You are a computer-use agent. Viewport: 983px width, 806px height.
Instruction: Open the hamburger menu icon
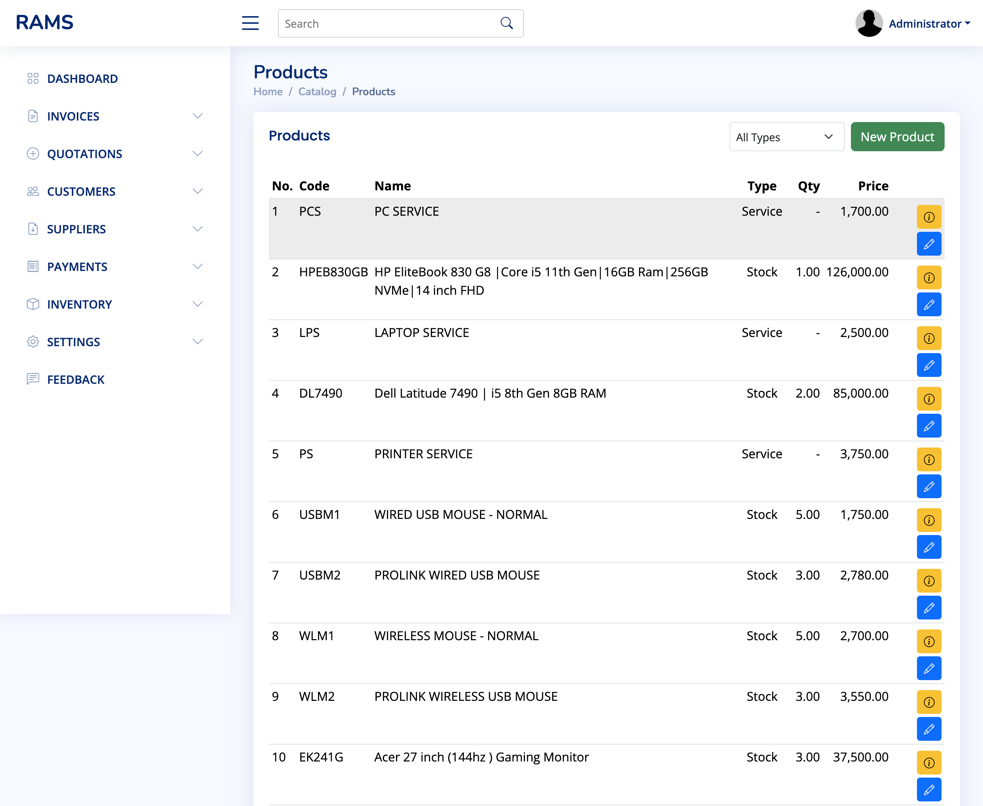(250, 23)
